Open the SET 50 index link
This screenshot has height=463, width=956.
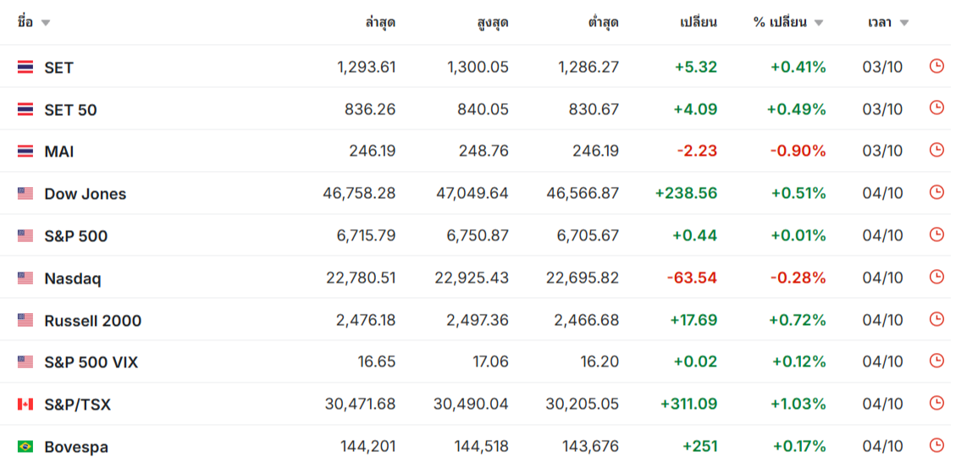coord(70,110)
